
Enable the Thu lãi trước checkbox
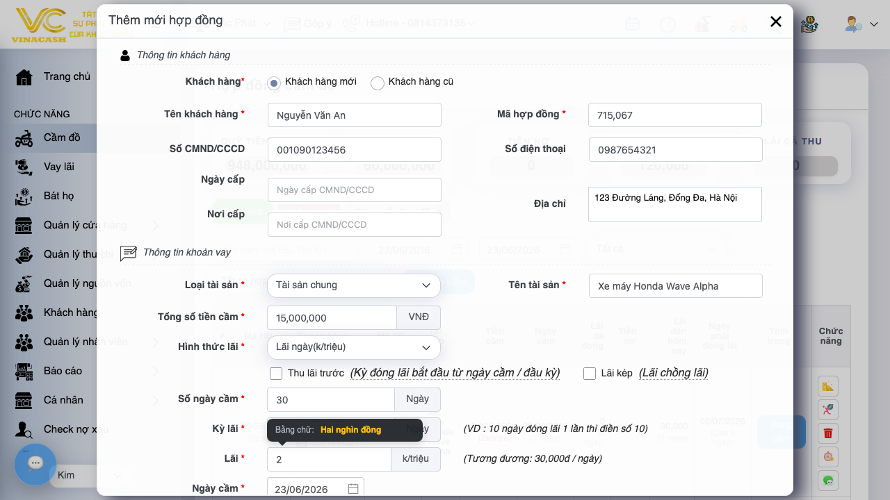[x=276, y=374]
